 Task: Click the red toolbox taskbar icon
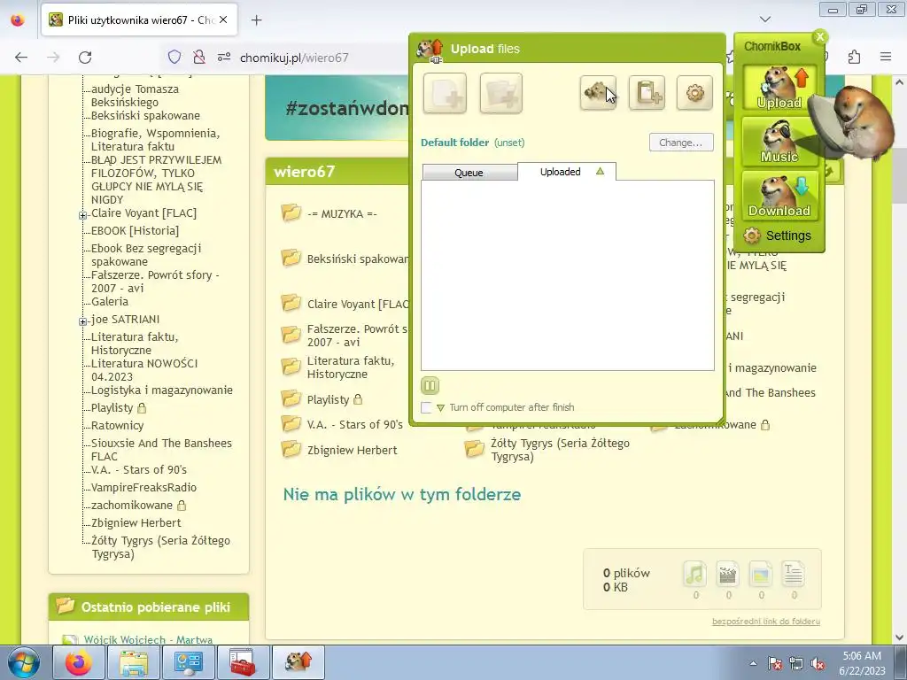click(243, 662)
